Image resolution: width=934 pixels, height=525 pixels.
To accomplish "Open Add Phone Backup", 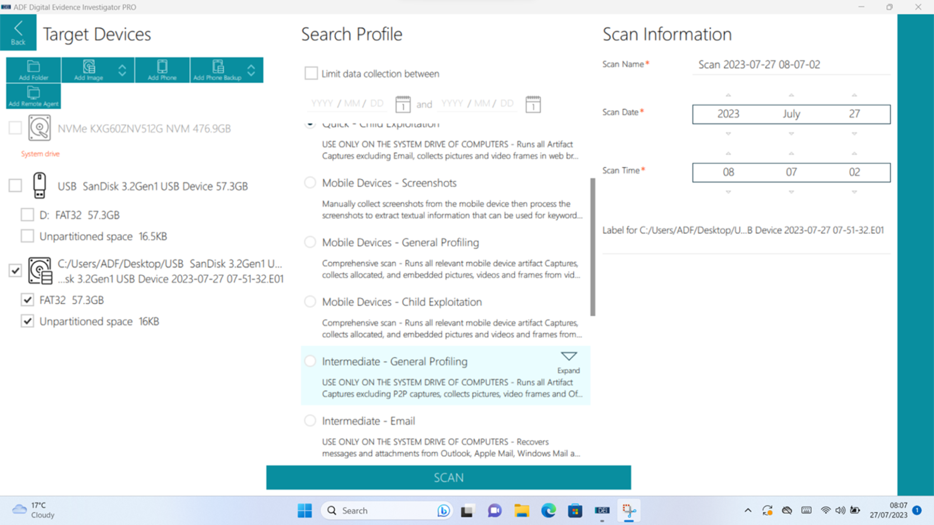I will [217, 69].
